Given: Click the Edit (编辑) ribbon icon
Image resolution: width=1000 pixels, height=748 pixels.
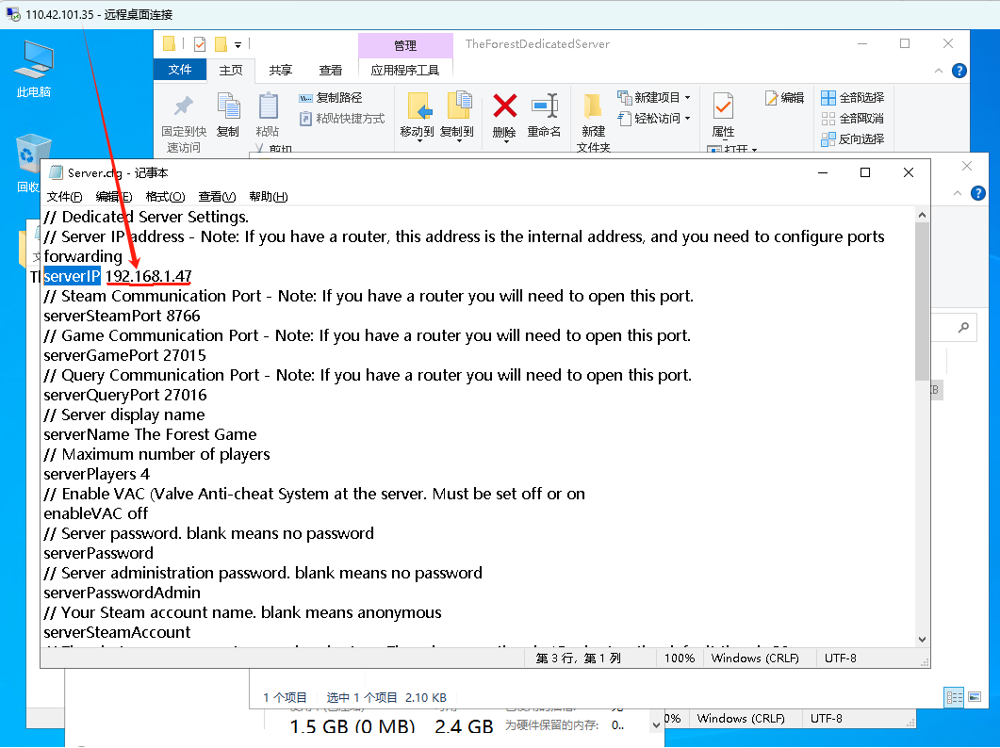Looking at the screenshot, I should 784,98.
